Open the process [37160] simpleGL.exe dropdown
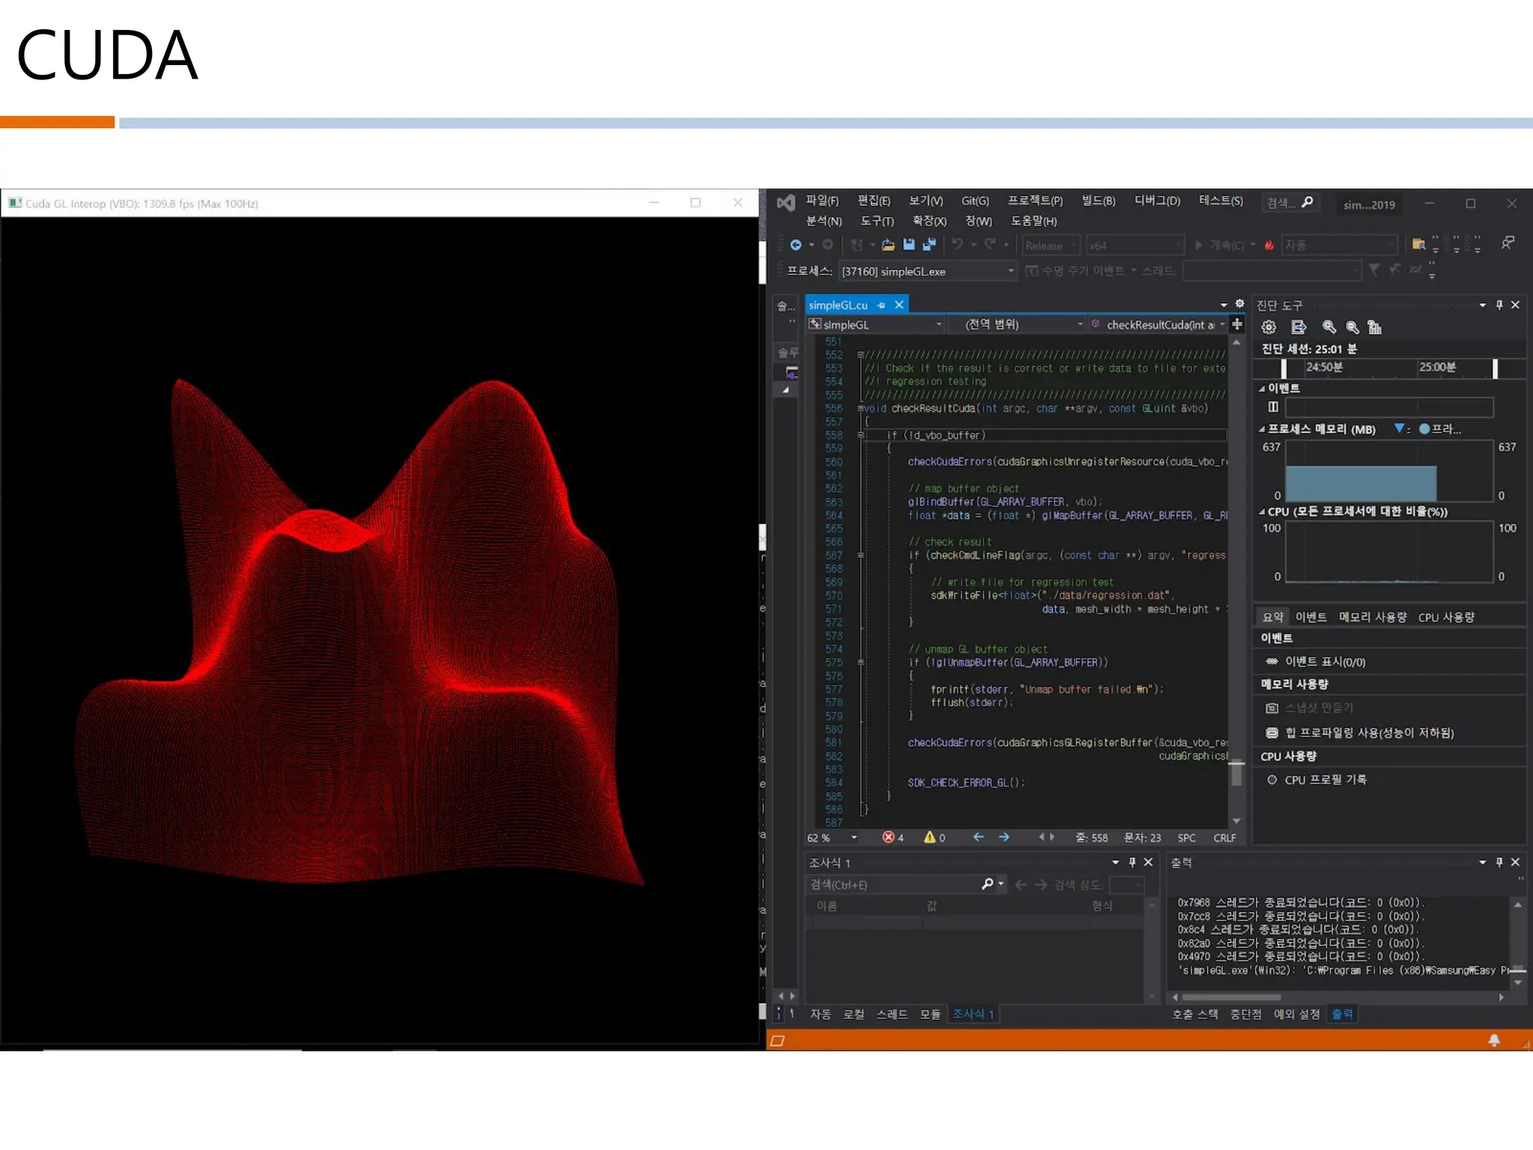The image size is (1533, 1150). (1011, 271)
